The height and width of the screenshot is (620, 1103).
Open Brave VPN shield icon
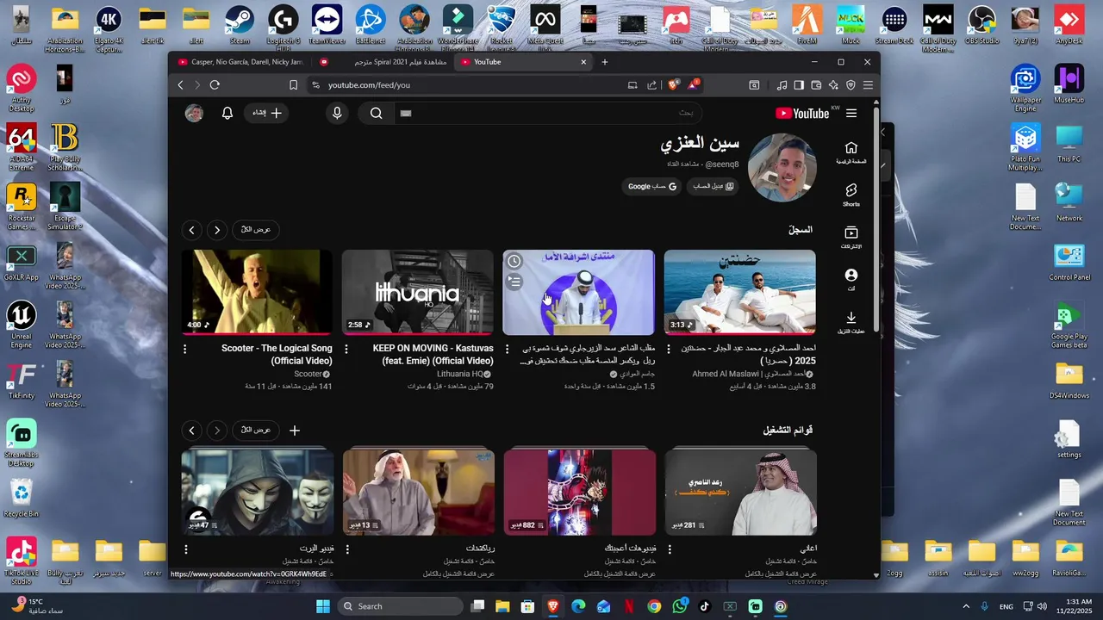[x=851, y=85]
